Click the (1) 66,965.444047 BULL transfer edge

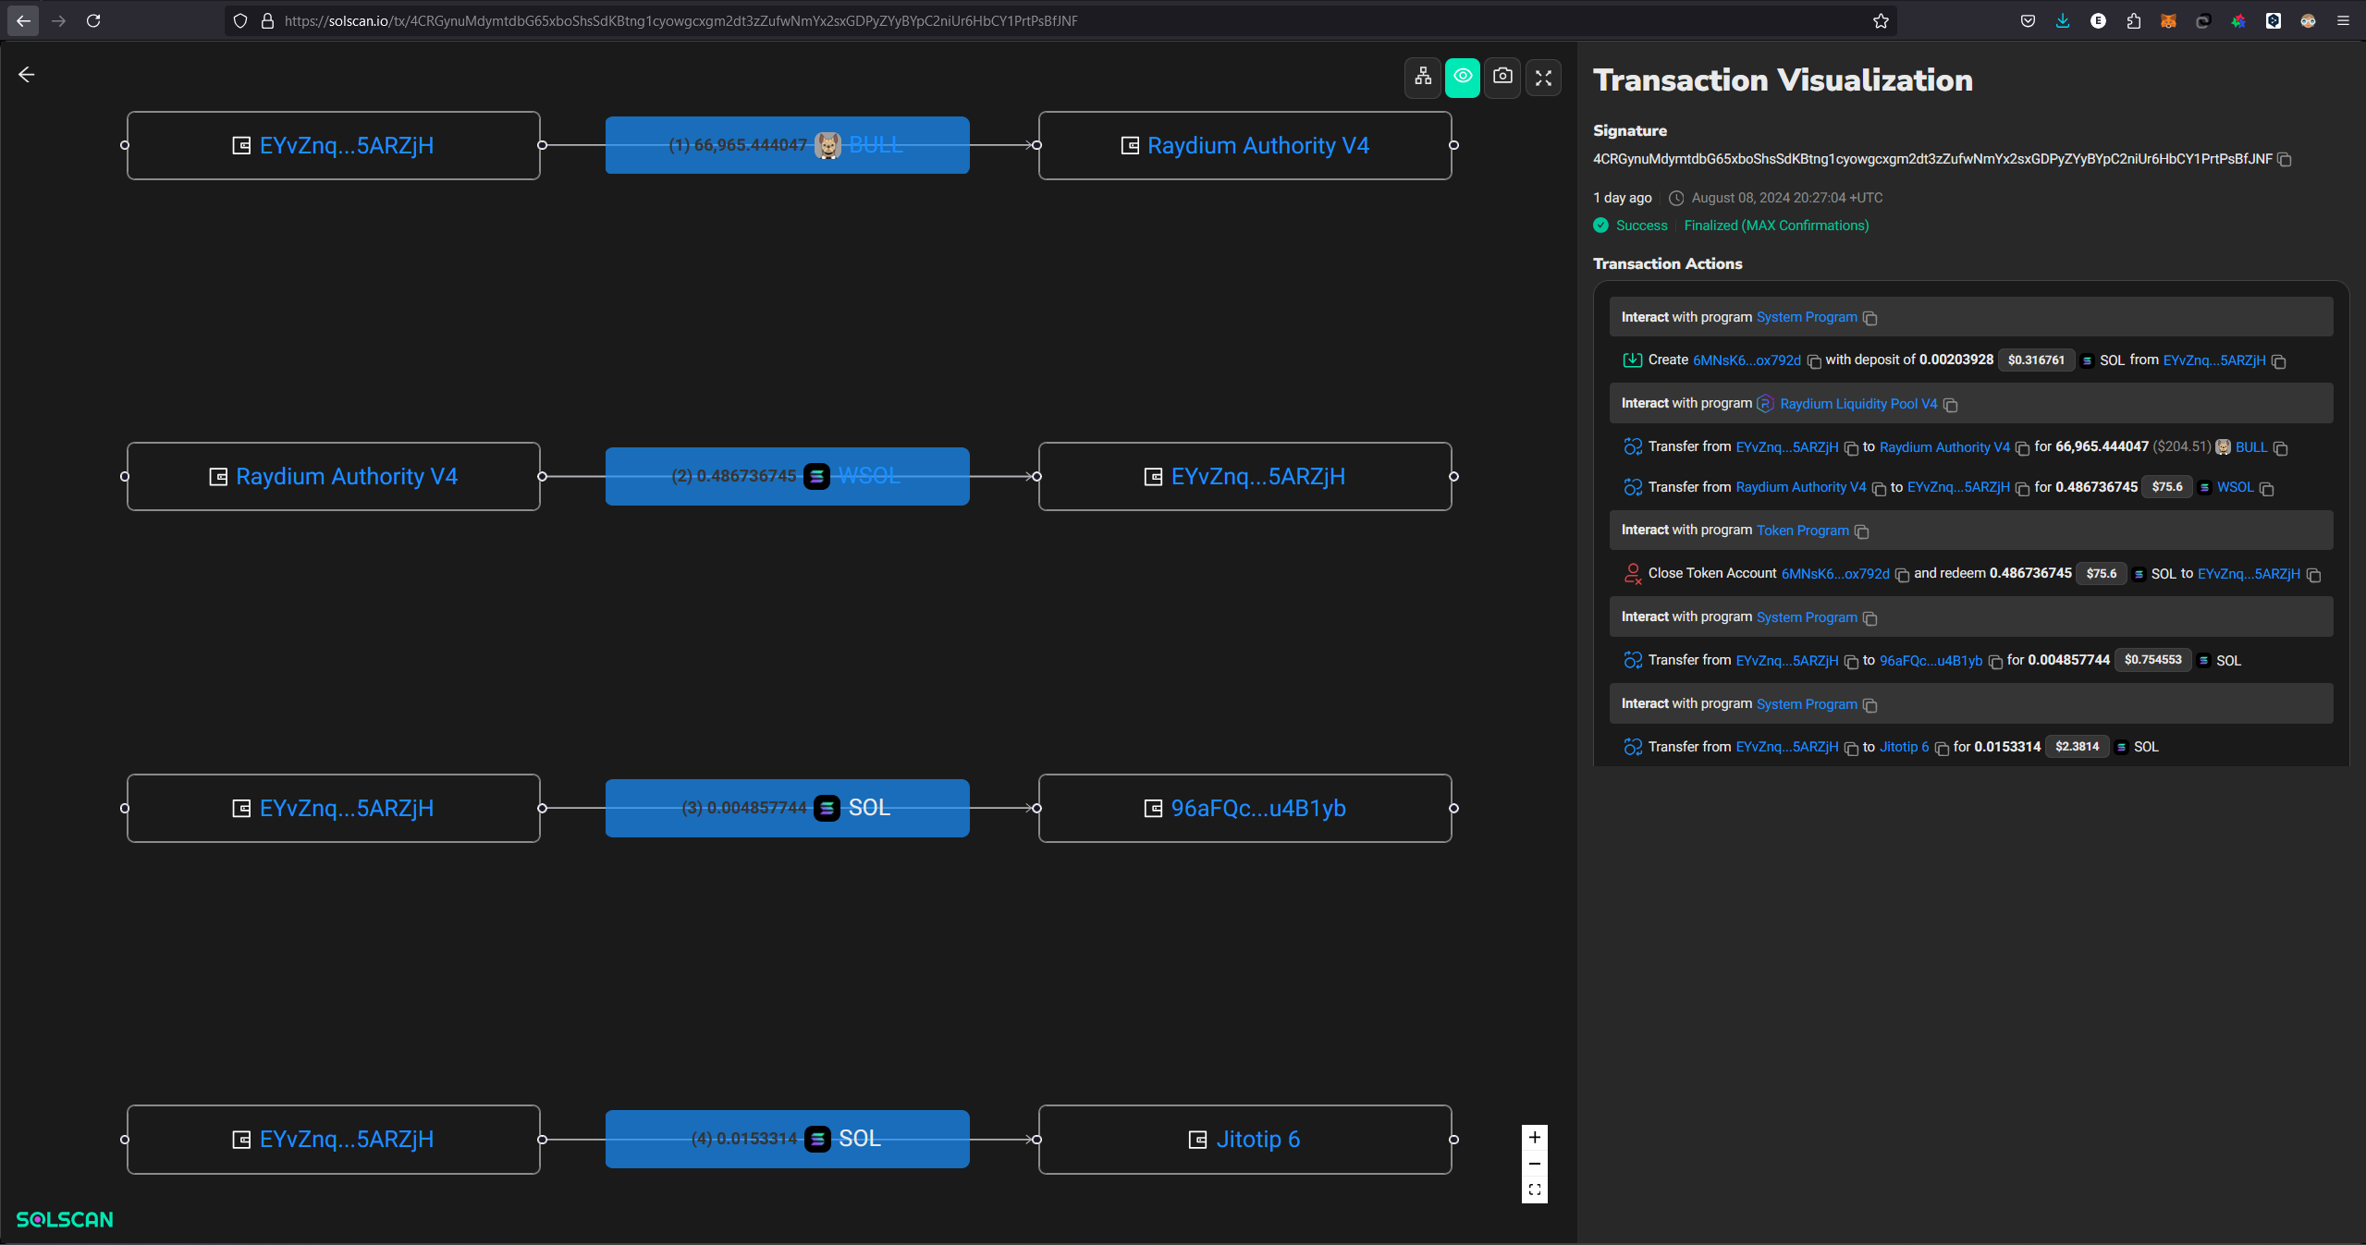[787, 145]
